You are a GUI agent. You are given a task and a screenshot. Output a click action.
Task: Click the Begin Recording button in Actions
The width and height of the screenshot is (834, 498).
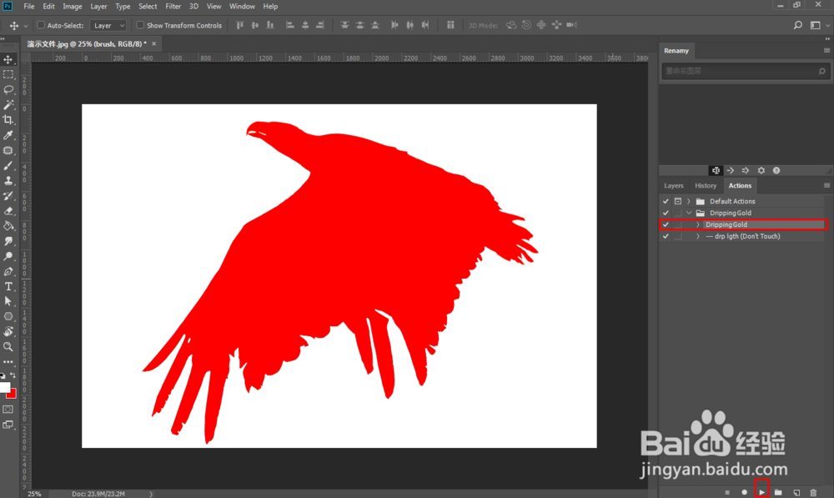coord(744,493)
